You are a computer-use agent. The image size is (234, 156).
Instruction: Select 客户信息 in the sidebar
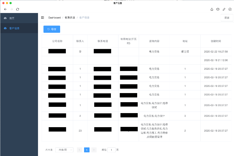coord(14,28)
